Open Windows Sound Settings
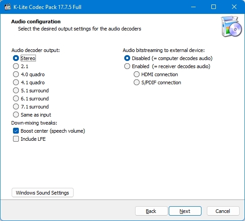This screenshot has height=221, width=245. [x=43, y=193]
